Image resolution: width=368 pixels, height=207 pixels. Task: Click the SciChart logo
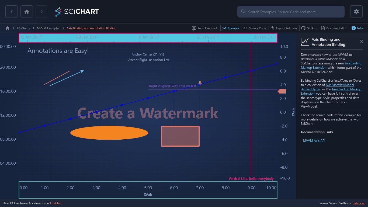tap(77, 12)
